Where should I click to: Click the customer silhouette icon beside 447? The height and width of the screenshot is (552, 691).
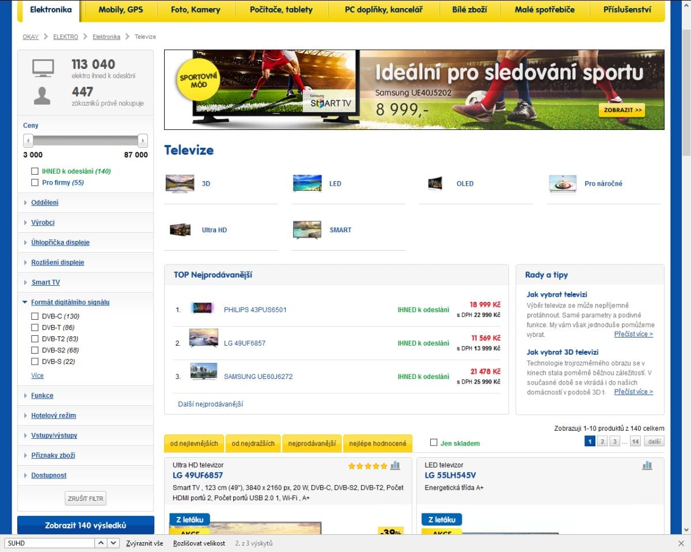[x=42, y=96]
